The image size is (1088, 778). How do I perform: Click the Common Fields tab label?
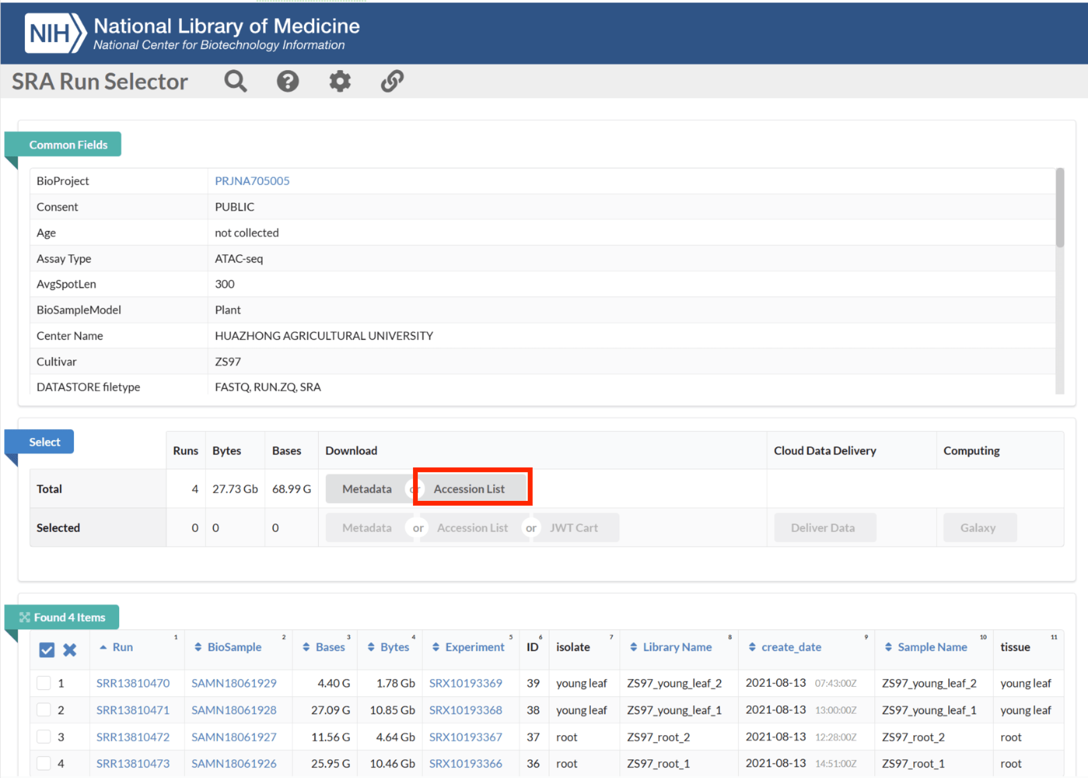68,144
